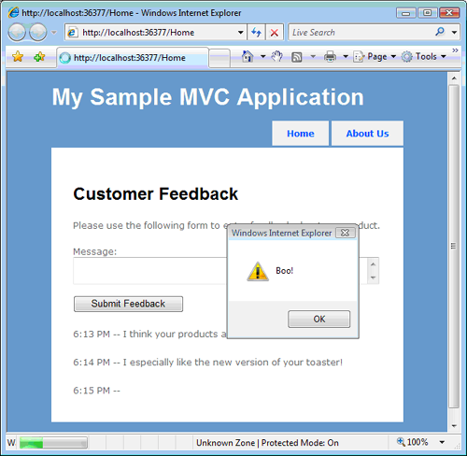This screenshot has width=467, height=456.
Task: Click the Back navigation arrow button
Action: (17, 32)
